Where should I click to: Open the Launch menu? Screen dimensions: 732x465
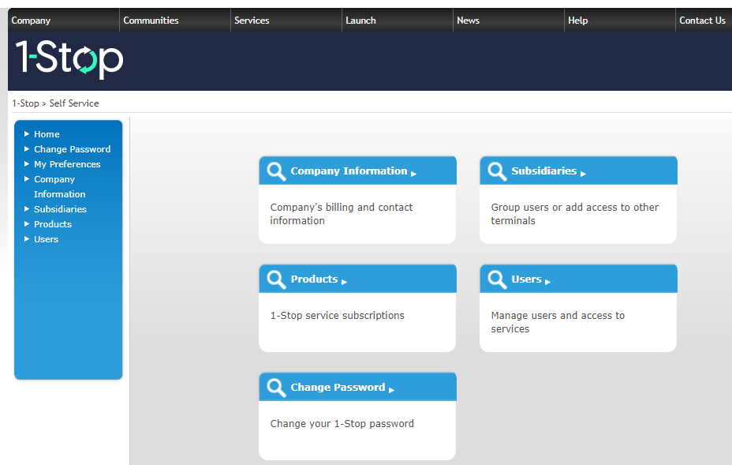(x=360, y=21)
